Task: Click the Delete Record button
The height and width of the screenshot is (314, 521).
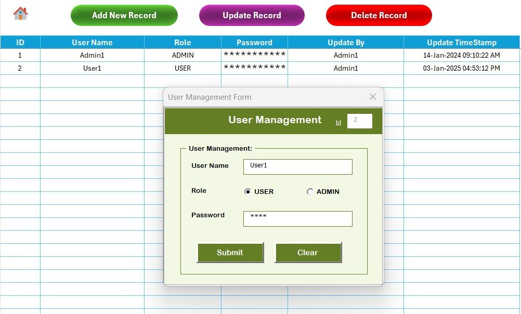Action: tap(379, 15)
